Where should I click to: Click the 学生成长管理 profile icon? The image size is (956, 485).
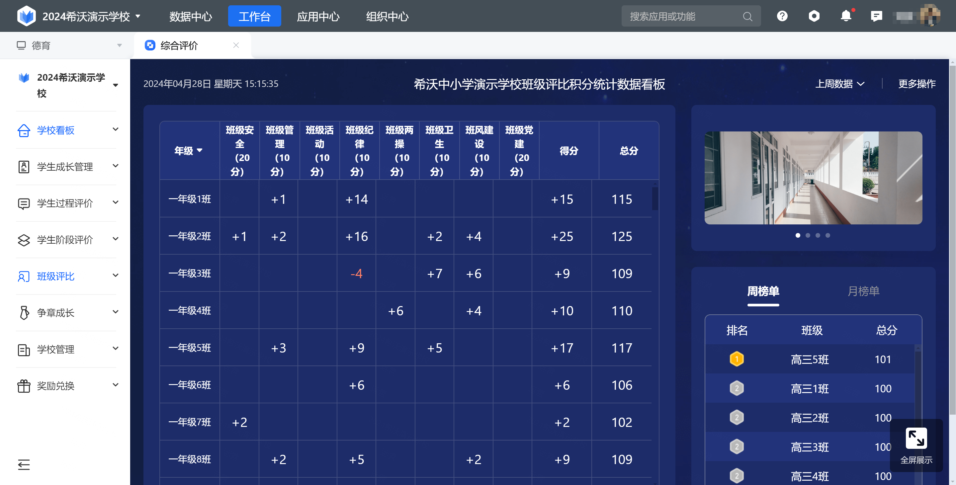[24, 167]
